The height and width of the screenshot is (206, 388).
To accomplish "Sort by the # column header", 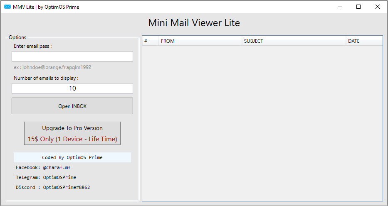I will 151,41.
